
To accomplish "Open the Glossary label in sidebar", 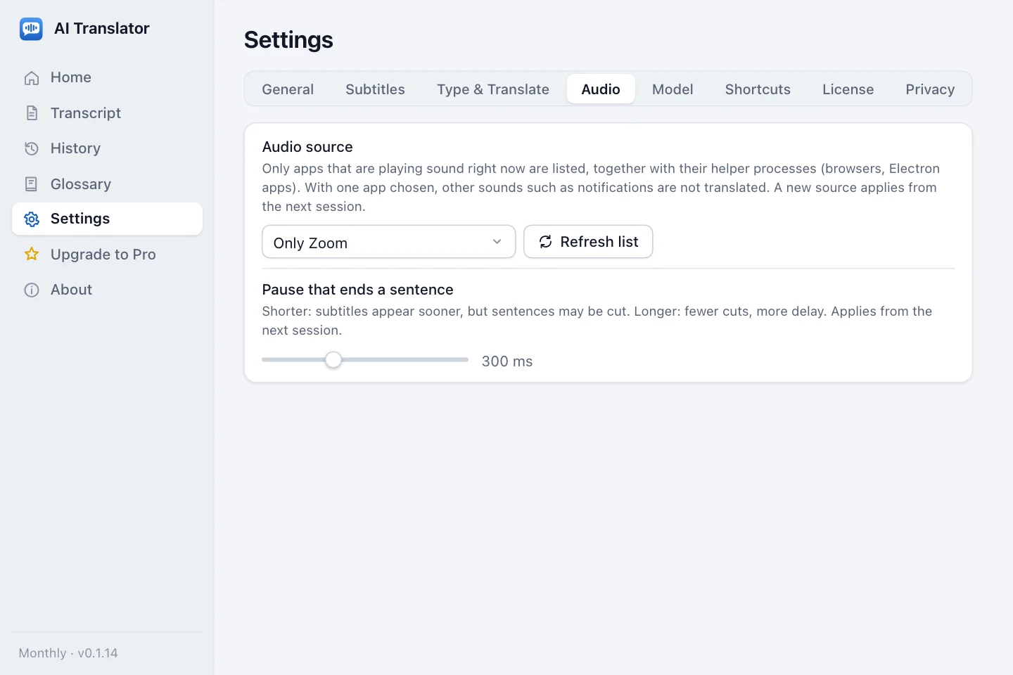I will (x=81, y=184).
